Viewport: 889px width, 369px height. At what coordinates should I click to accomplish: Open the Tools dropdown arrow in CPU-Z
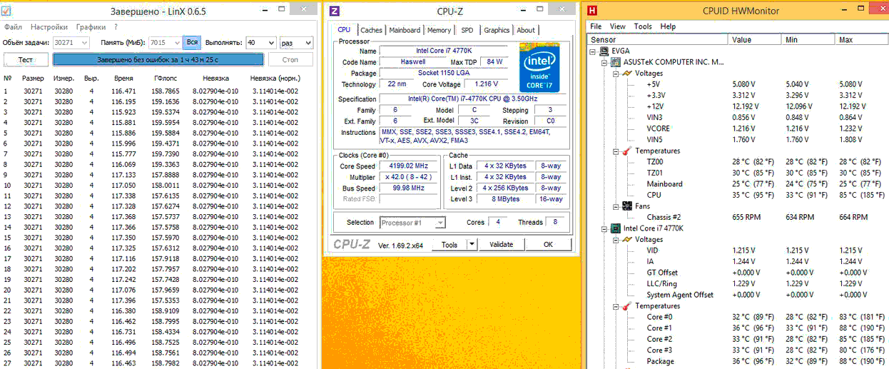click(471, 244)
